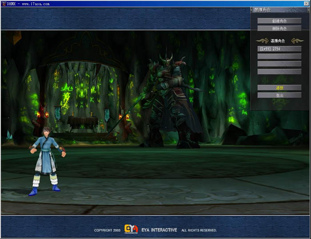This screenshot has height=239, width=311.
Task: Click the 選擇角色 panel title header
Action: point(263,10)
